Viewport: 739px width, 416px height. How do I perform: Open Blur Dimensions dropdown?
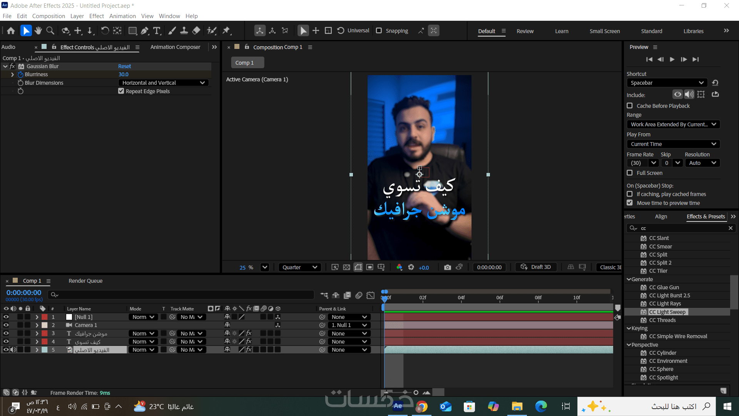pyautogui.click(x=164, y=83)
